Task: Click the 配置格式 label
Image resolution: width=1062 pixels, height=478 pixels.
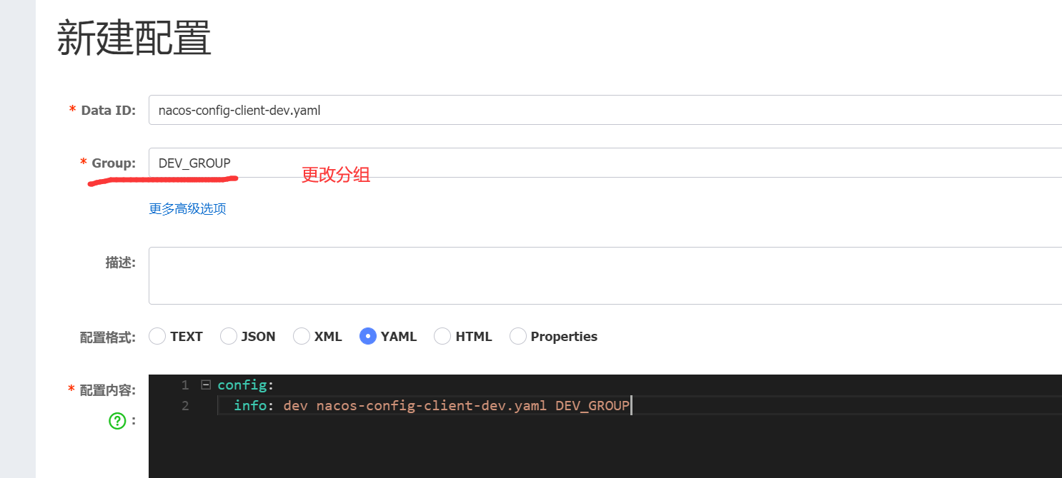Action: 108,337
